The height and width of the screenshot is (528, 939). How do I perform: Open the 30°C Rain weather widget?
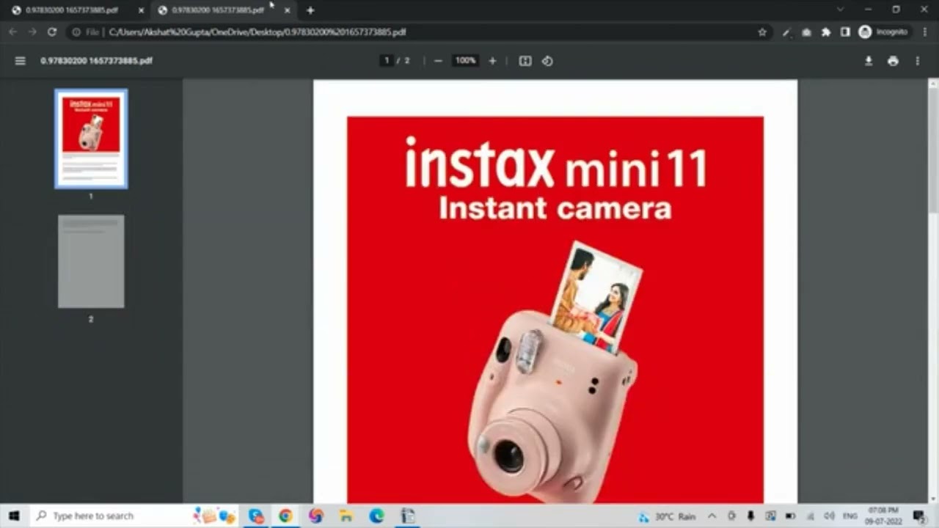(x=667, y=516)
